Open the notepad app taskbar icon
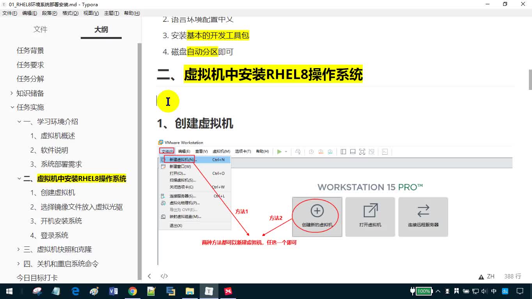This screenshot has height=299, width=532. (x=152, y=291)
